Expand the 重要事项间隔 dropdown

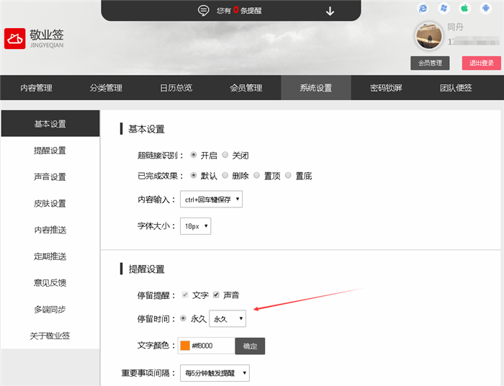215,373
